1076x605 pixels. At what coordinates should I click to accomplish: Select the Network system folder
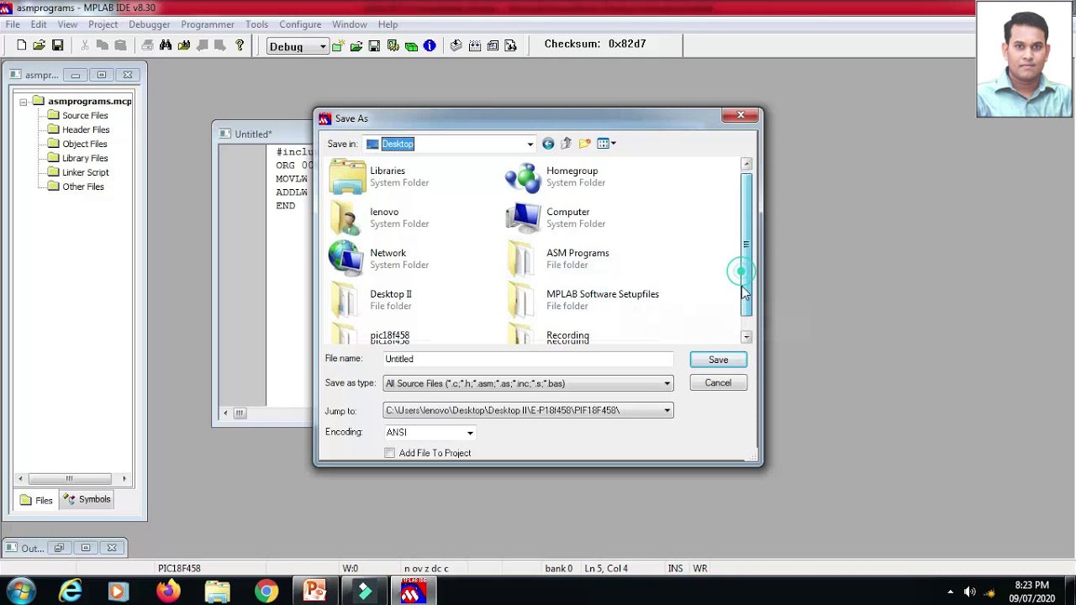tap(380, 259)
